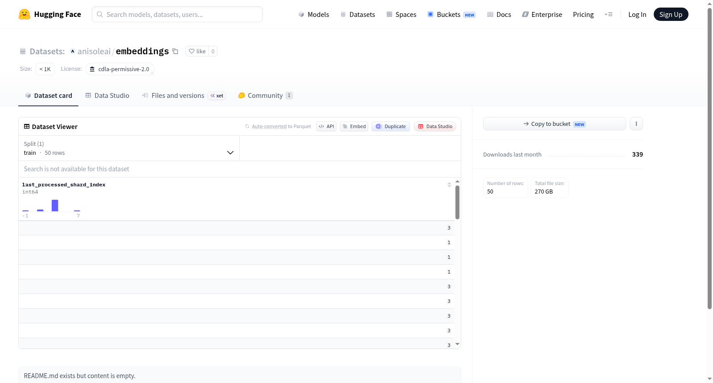Open the API button in Dataset Viewer

click(326, 126)
